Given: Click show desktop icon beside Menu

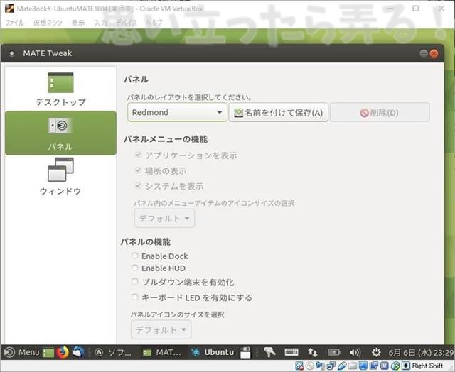Looking at the screenshot, I should click(x=48, y=353).
